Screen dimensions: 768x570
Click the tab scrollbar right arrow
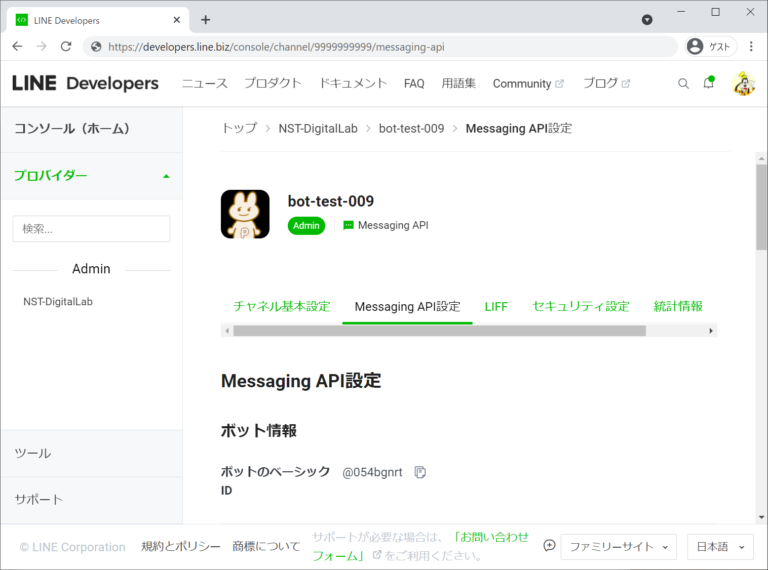point(711,331)
